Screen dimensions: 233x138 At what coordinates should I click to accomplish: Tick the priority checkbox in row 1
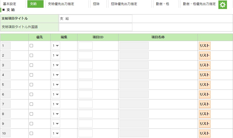pyautogui.click(x=31, y=46)
